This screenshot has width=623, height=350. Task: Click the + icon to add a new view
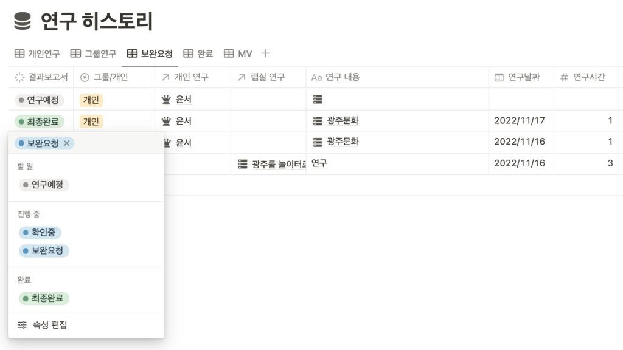[x=265, y=53]
